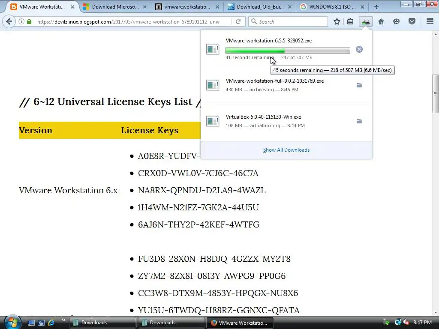
Task: Click the Version column header
Action: [36, 130]
